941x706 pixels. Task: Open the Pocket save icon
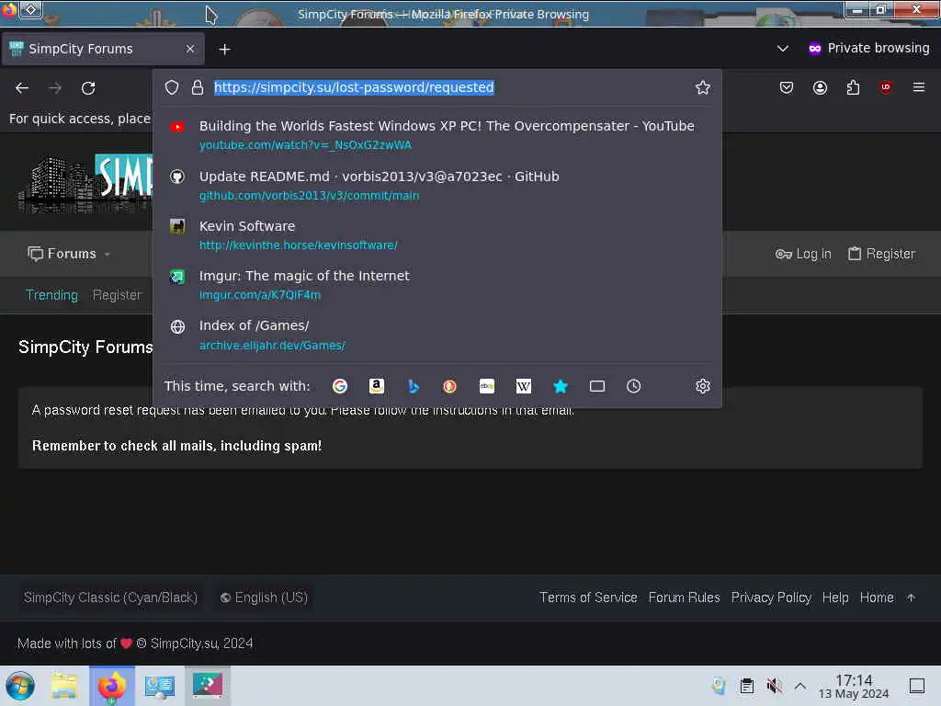click(787, 87)
